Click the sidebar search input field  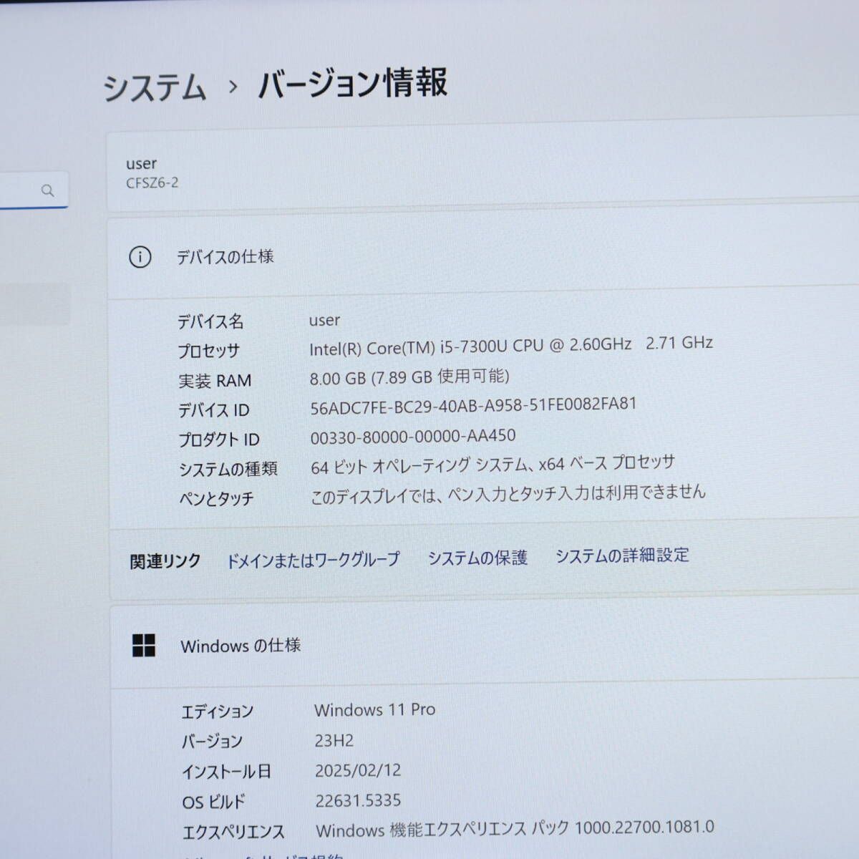click(34, 190)
